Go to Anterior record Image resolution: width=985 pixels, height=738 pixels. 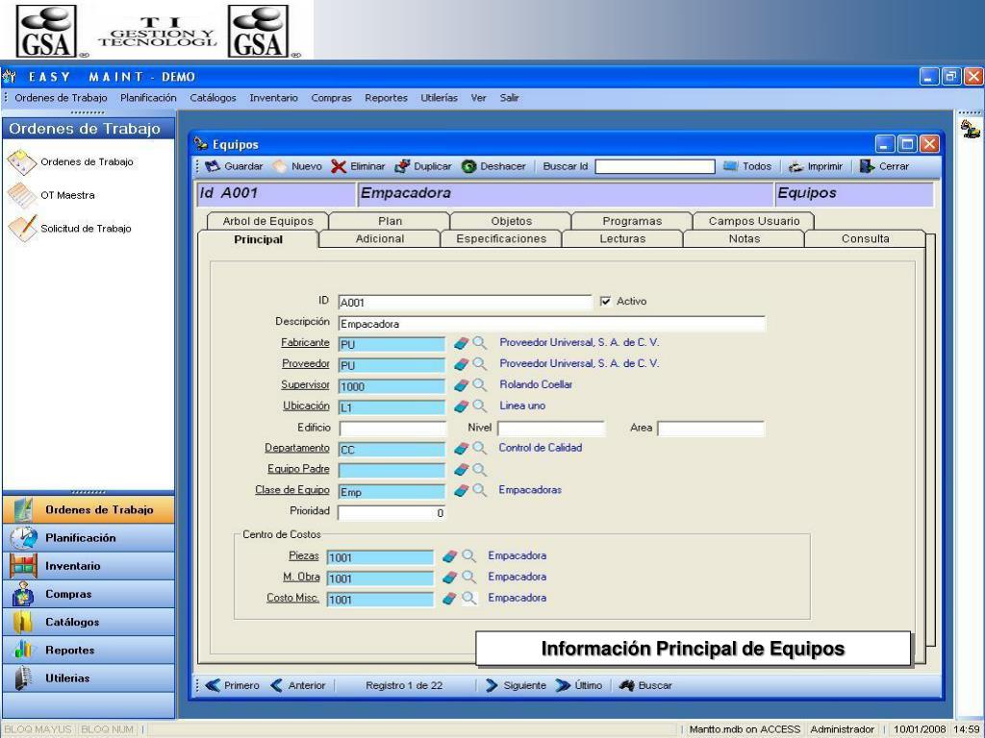(298, 685)
